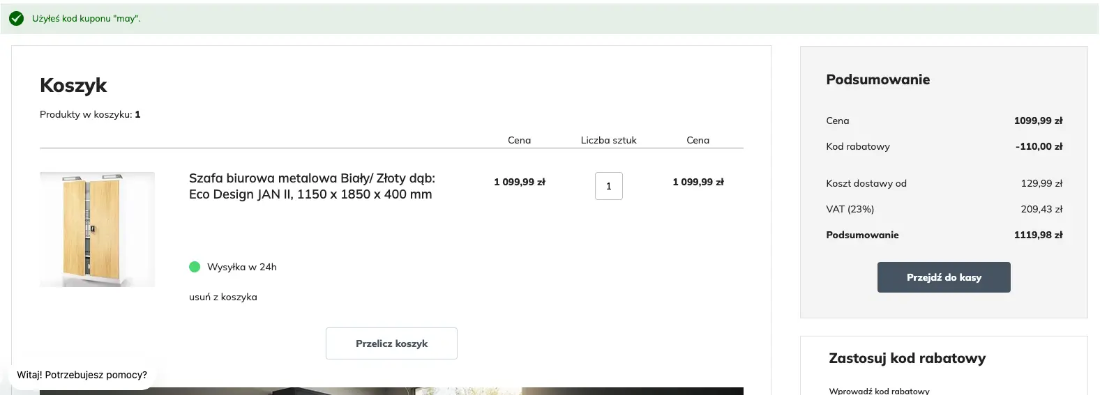Viewport: 1100px width, 395px height.
Task: Click the "Liczba sztuk" column header
Action: click(x=608, y=140)
